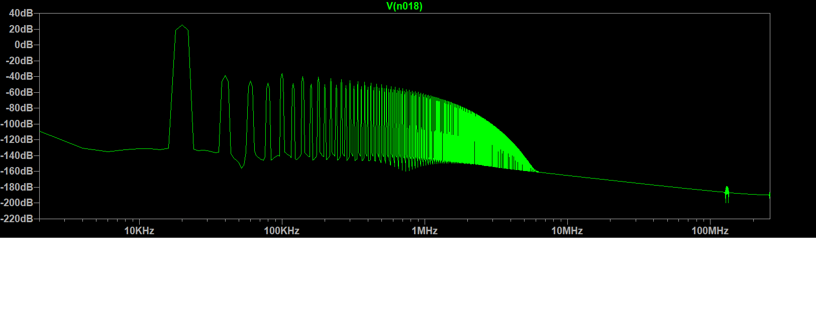Click the -120dB axis label
Screen dimensions: 816x325
click(x=17, y=139)
